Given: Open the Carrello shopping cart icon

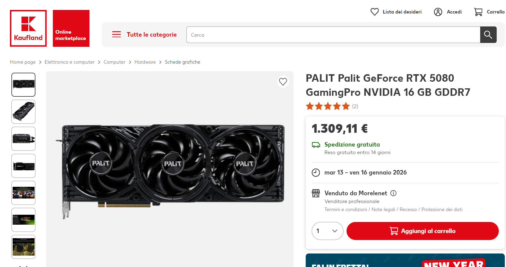Looking at the screenshot, I should 478,12.
